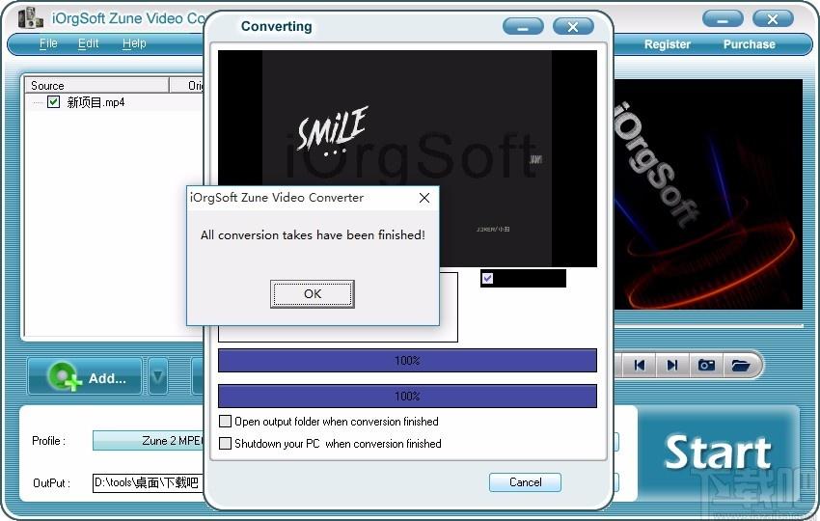Click OK in the conversion finished message
This screenshot has height=521, width=820.
click(313, 294)
